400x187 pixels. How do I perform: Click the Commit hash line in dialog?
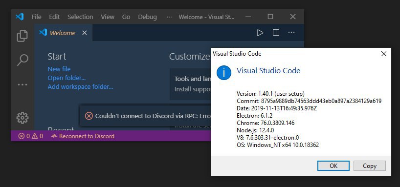point(309,101)
